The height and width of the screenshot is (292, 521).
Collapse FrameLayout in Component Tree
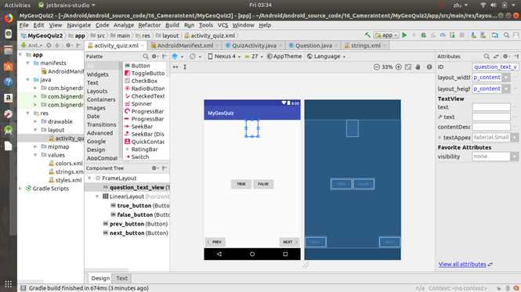(89, 178)
